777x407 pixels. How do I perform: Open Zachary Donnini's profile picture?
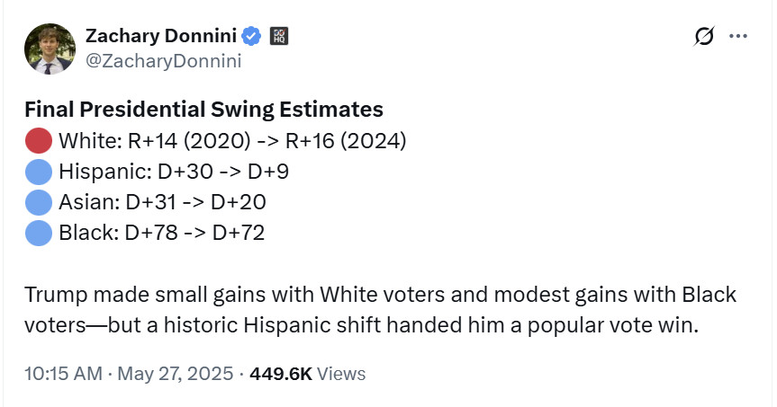[x=50, y=49]
